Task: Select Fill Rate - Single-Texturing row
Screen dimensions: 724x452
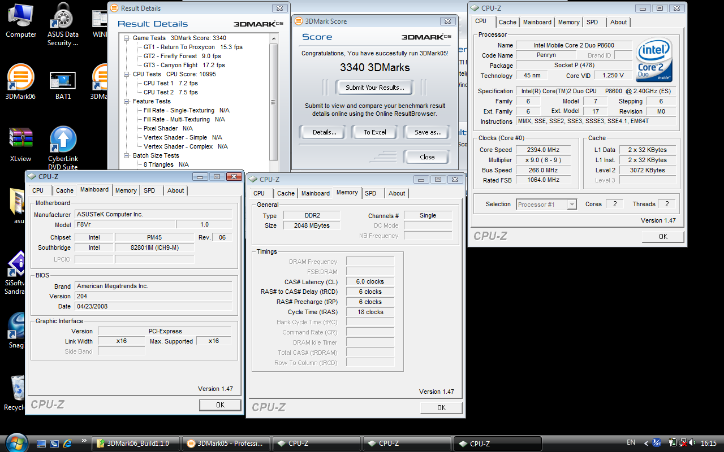Action: 186,110
